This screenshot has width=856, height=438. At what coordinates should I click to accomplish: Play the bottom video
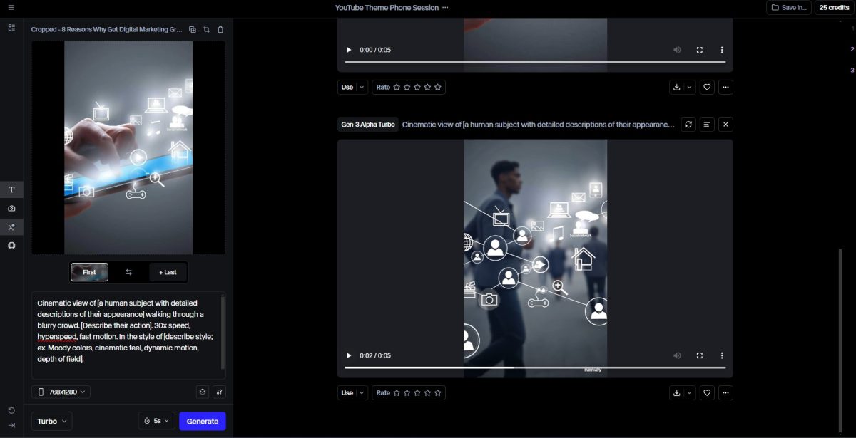349,355
